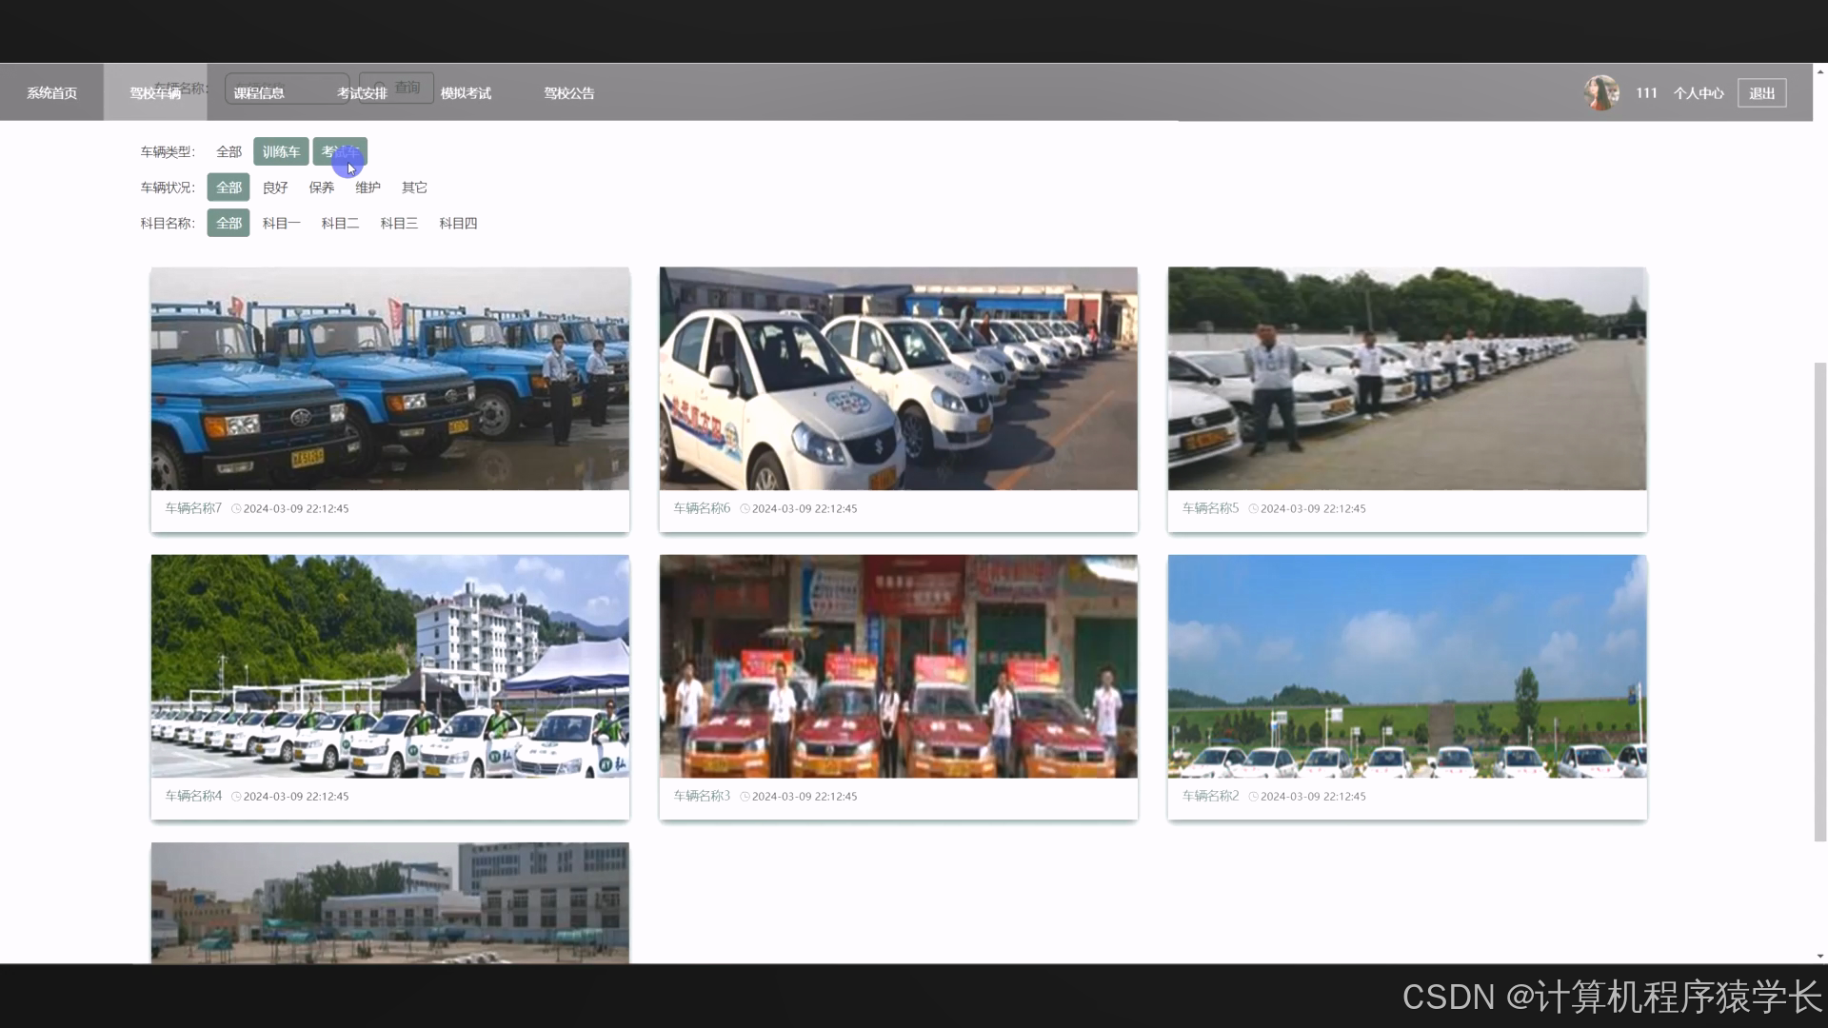Go to the 系统首页 nav item

51,92
